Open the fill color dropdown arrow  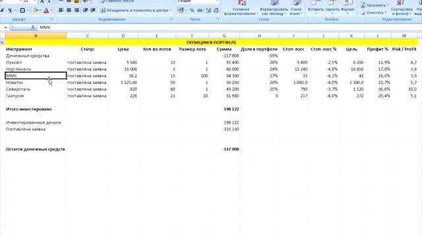[40, 11]
